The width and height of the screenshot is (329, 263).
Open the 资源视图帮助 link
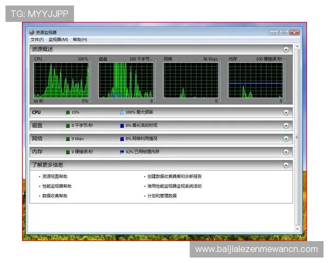point(55,176)
